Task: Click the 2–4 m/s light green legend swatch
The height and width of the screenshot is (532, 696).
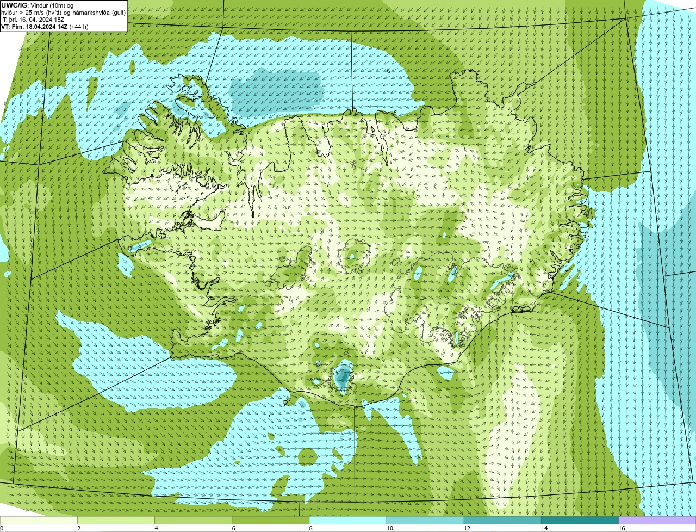Action: (x=116, y=520)
